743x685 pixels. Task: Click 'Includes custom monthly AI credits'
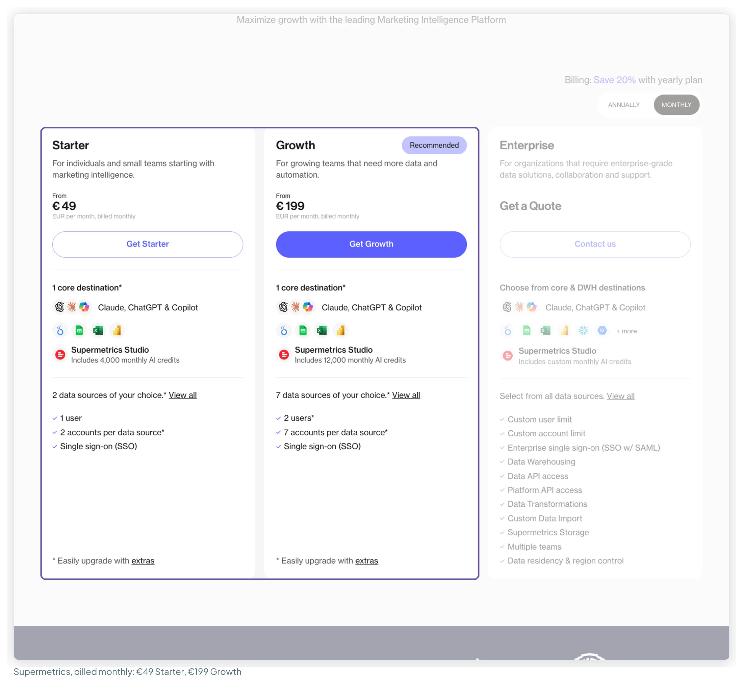tap(575, 362)
